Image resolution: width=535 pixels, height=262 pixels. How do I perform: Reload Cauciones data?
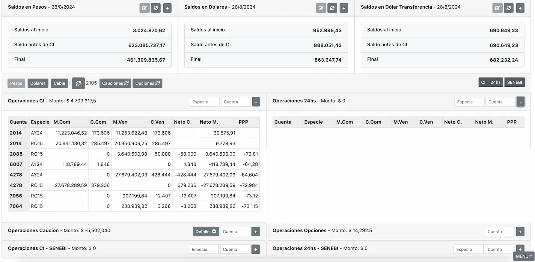[x=115, y=83]
